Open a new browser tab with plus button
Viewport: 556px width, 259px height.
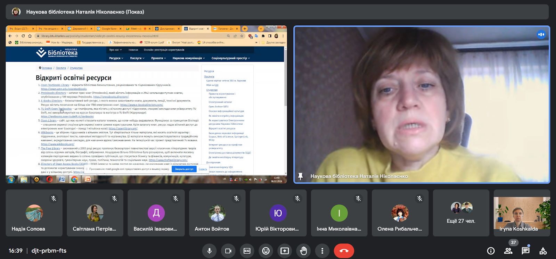tap(245, 28)
